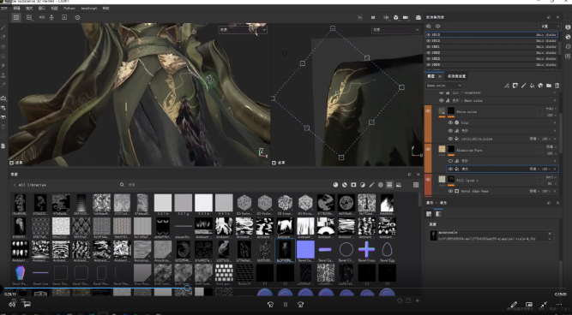Open the JavaScript menu

(x=88, y=8)
